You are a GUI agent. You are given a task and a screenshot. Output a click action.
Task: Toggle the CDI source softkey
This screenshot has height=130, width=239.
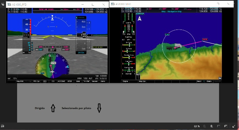coord(53,81)
